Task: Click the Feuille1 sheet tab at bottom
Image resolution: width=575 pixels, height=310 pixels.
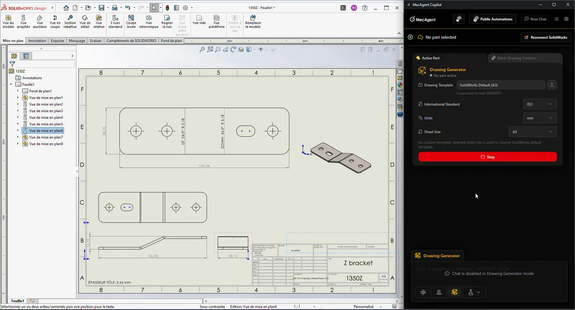Action: click(18, 301)
